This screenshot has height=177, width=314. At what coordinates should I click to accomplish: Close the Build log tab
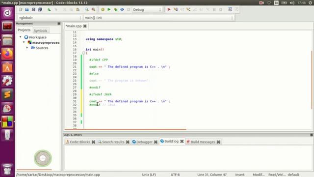[182, 141]
